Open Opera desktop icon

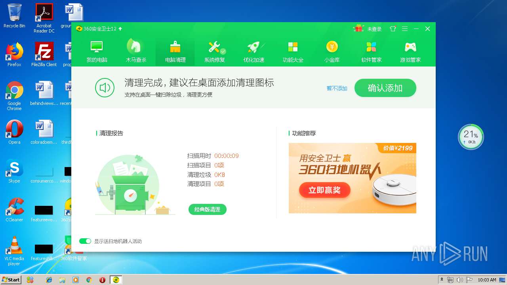click(14, 132)
